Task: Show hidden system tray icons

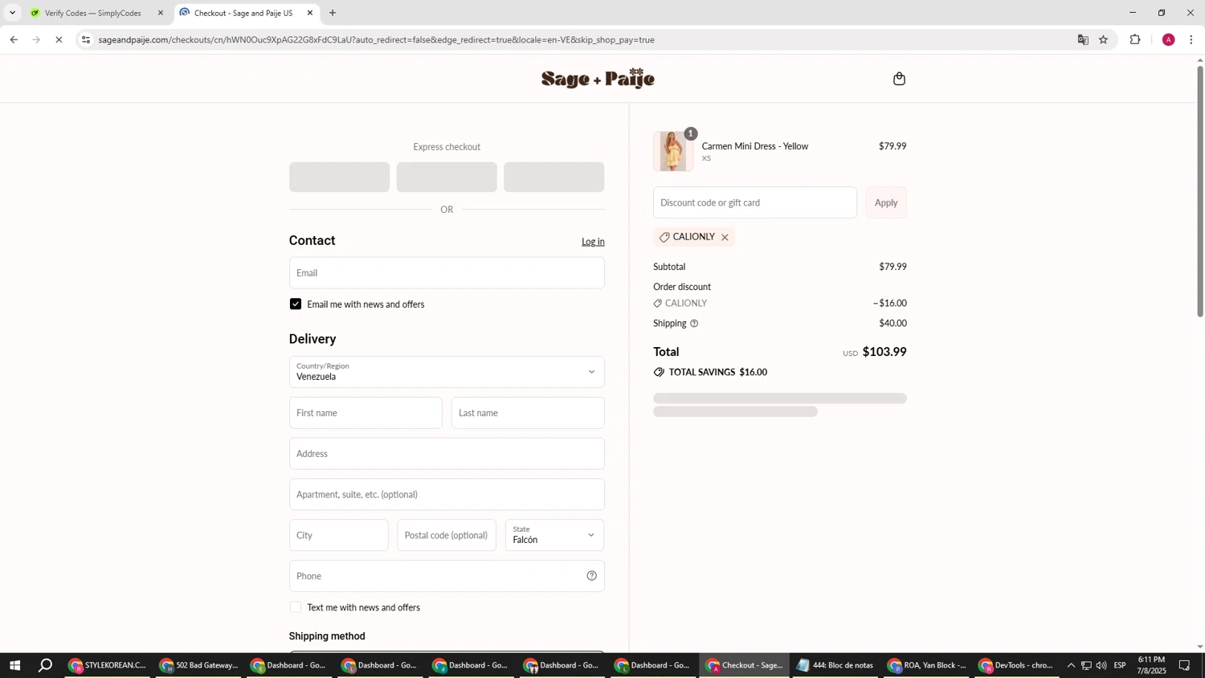Action: pos(1071,665)
